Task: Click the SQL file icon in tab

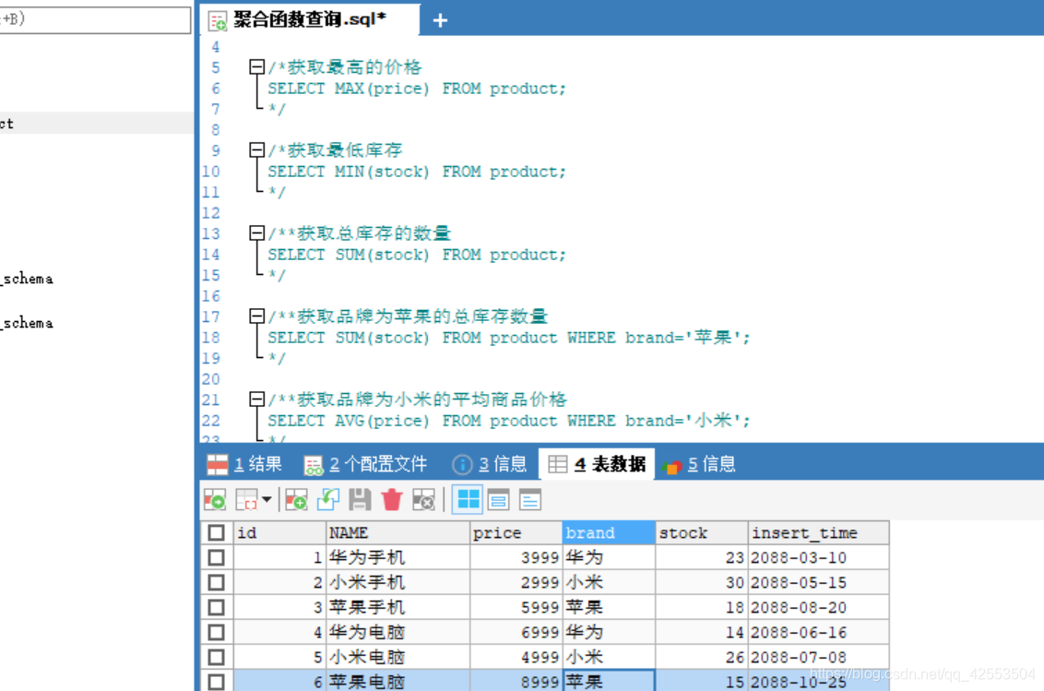Action: pos(217,21)
